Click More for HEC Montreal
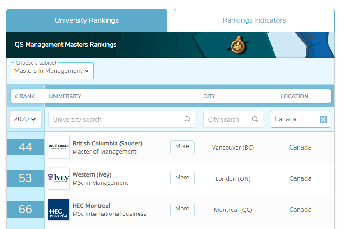The height and width of the screenshot is (229, 343). pos(182,210)
